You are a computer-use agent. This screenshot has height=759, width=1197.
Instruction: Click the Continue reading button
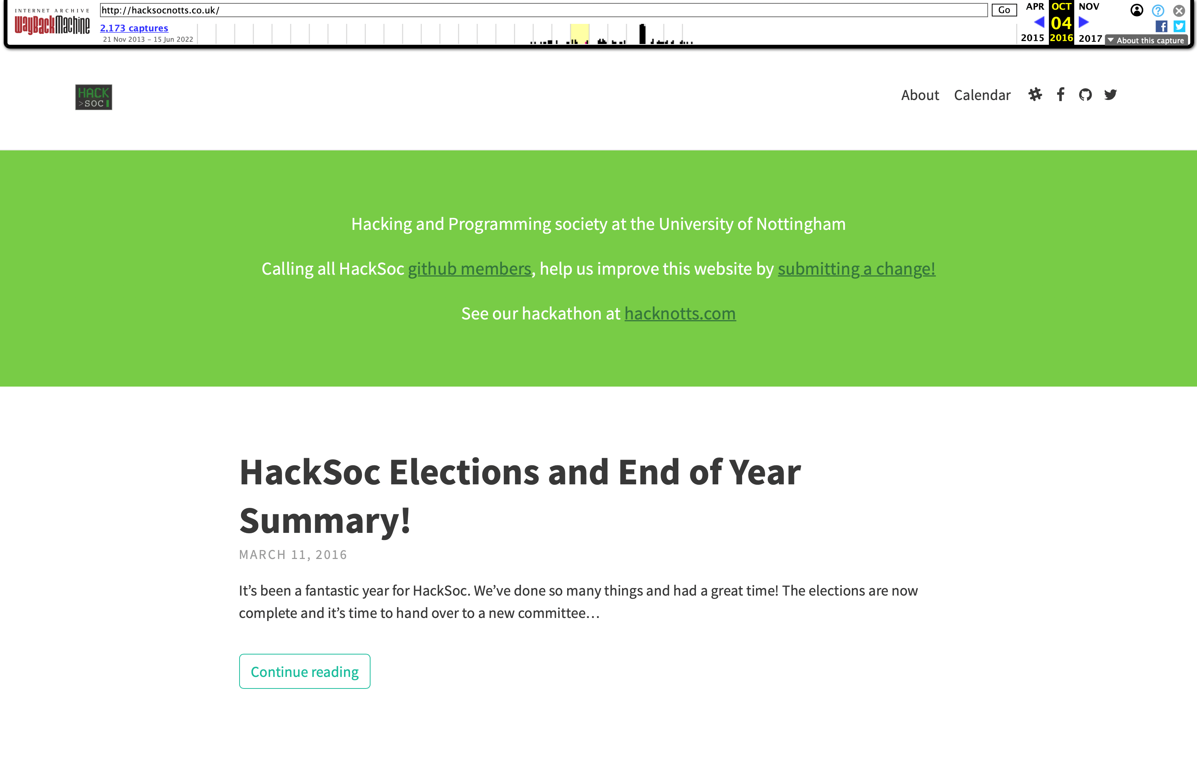pos(304,671)
